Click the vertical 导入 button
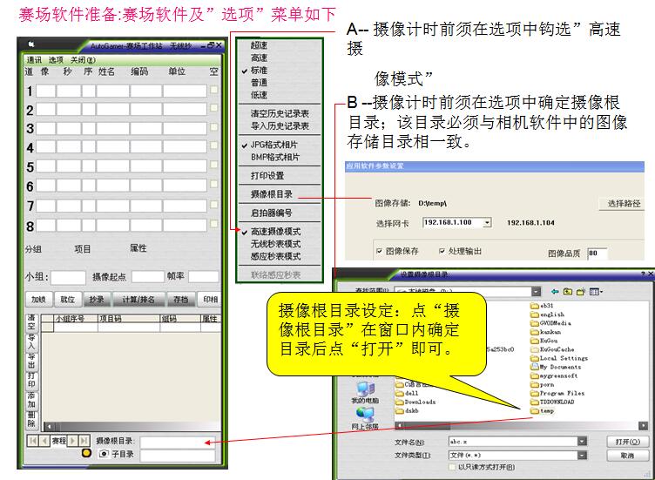Image resolution: width=655 pixels, height=480 pixels. coord(31,342)
